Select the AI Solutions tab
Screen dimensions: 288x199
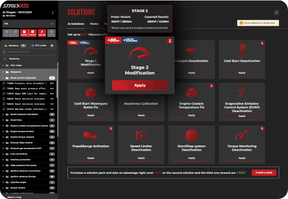coord(76,24)
